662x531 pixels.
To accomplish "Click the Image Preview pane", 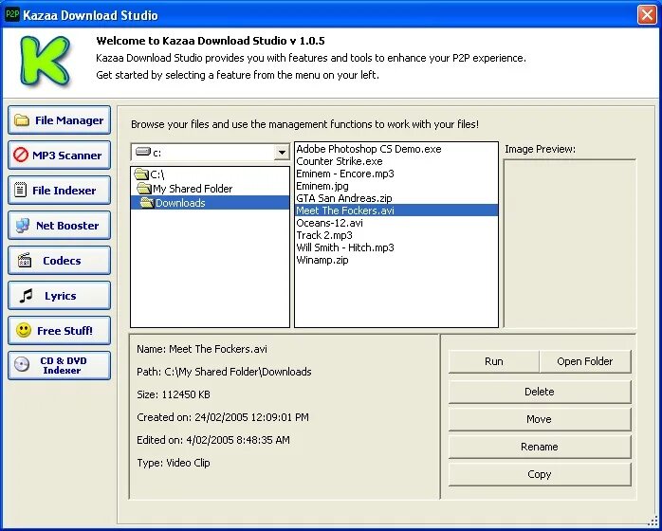I will [x=570, y=243].
